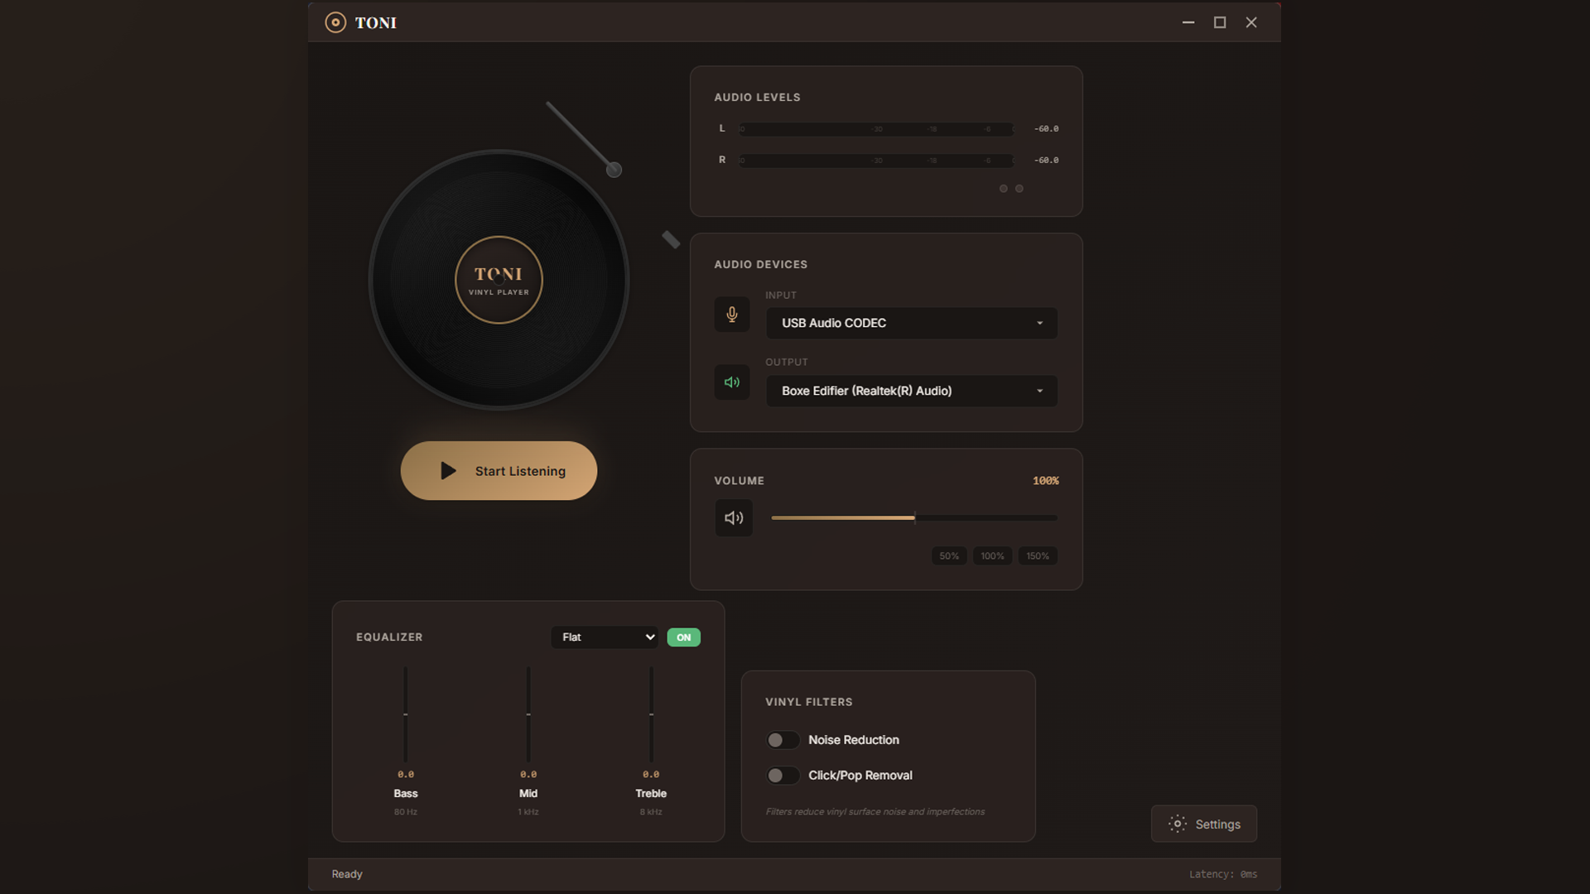Click the settings gear icon
This screenshot has height=894, width=1590.
coord(1177,824)
